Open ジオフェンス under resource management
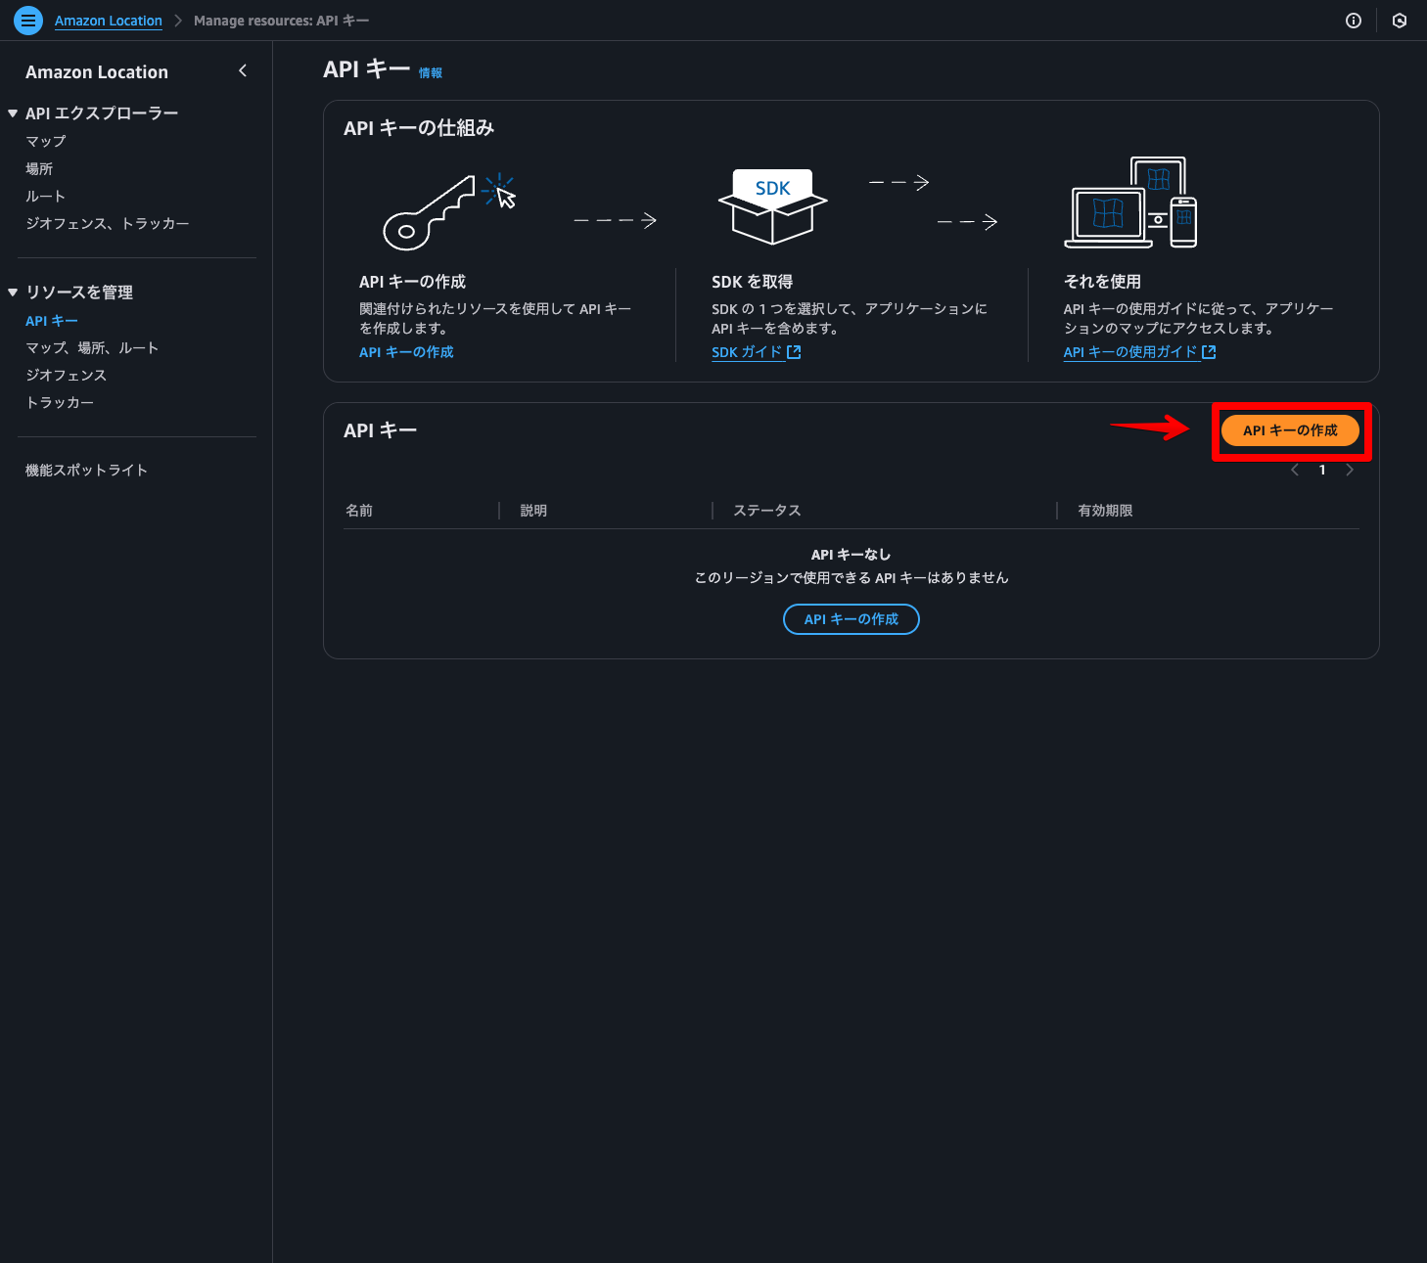Viewport: 1427px width, 1263px height. pos(67,376)
